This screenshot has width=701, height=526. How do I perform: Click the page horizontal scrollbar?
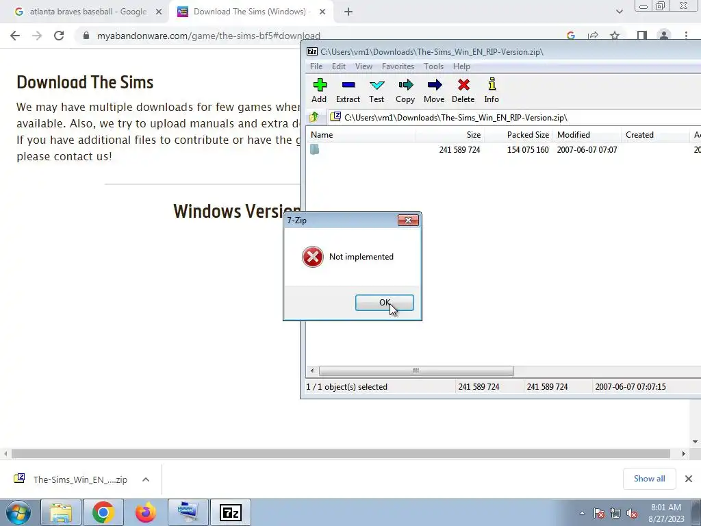coord(341,453)
